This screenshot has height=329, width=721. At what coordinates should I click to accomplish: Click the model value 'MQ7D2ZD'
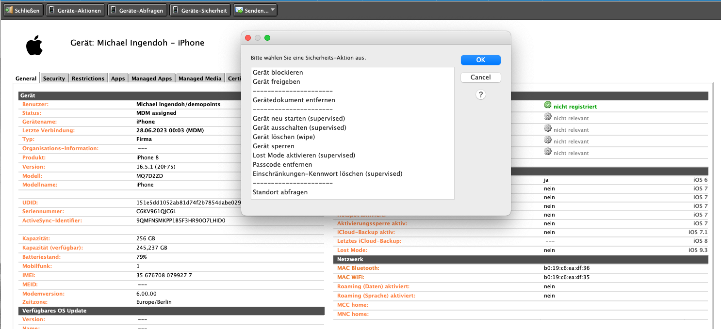(149, 176)
